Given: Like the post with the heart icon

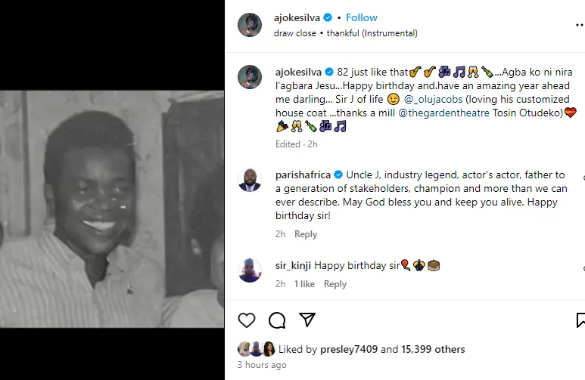Looking at the screenshot, I should click(x=247, y=320).
